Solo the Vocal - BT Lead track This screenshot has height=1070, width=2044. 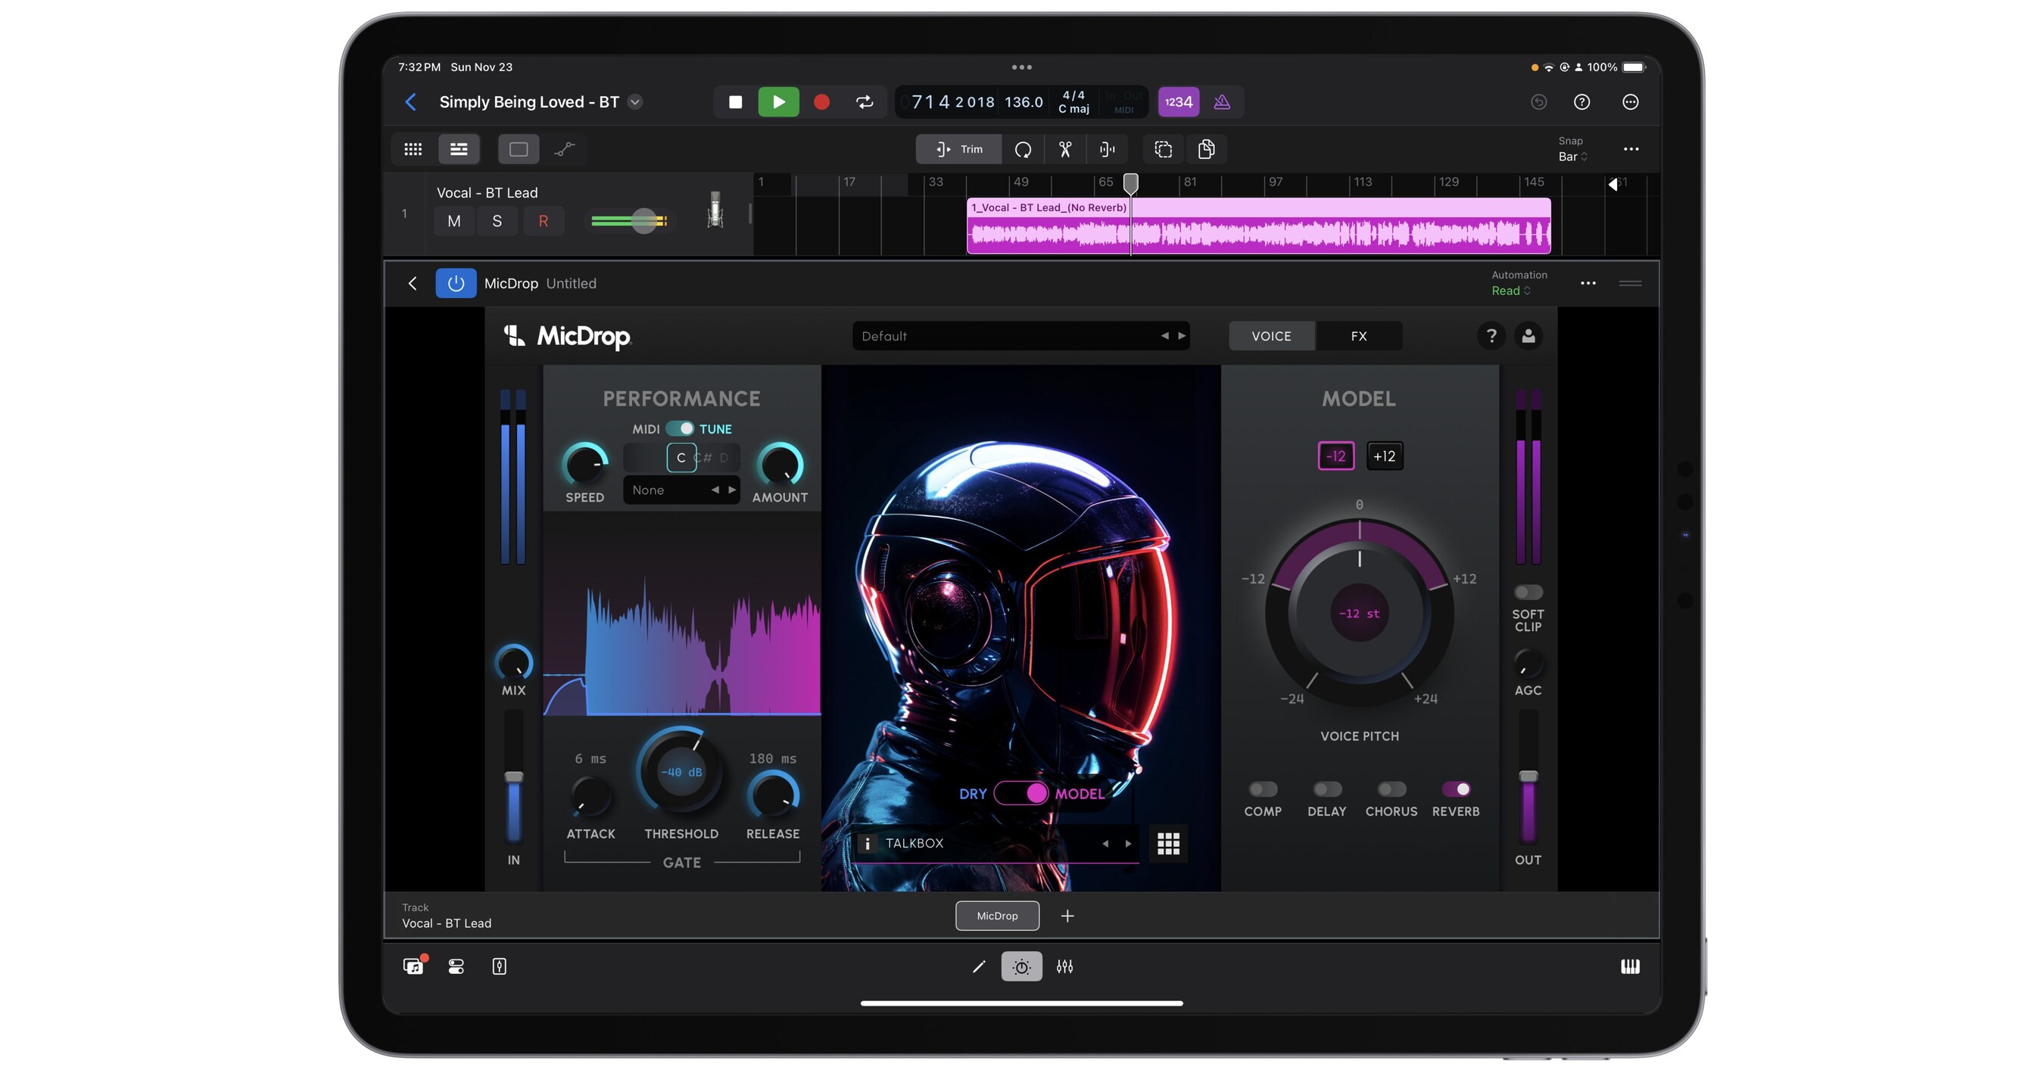497,220
